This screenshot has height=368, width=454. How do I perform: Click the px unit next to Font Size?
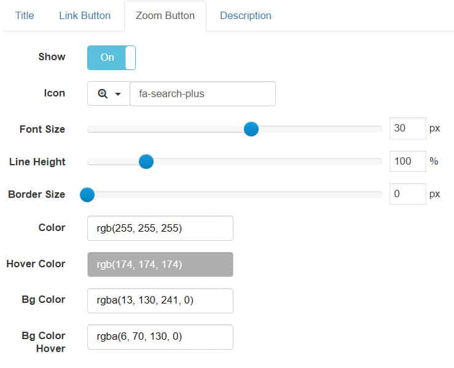tap(434, 128)
